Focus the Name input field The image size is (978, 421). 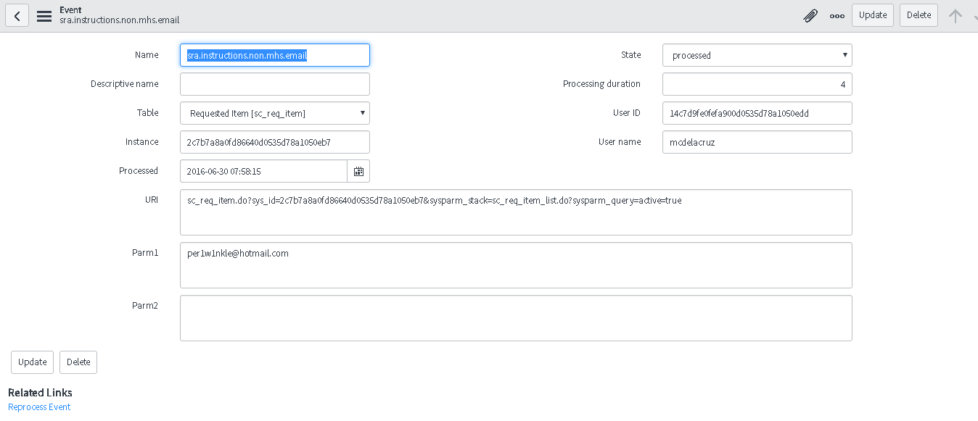[x=275, y=55]
